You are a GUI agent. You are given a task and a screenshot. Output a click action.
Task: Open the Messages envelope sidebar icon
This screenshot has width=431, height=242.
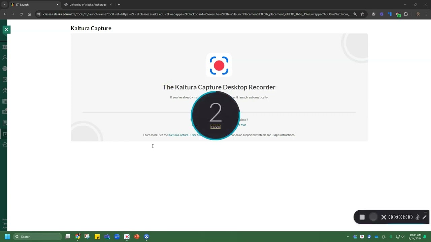click(5, 112)
